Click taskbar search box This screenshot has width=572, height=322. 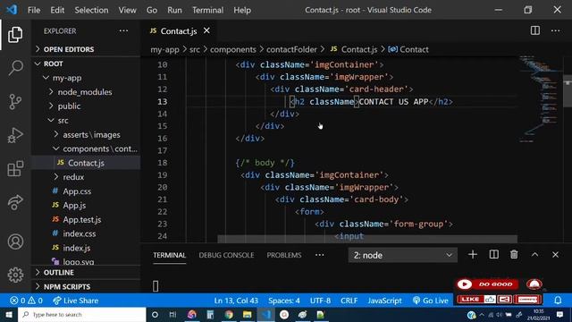82,314
